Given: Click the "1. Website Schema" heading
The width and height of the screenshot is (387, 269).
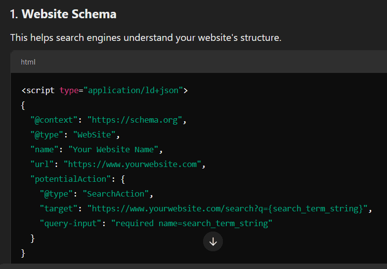Looking at the screenshot, I should click(63, 14).
